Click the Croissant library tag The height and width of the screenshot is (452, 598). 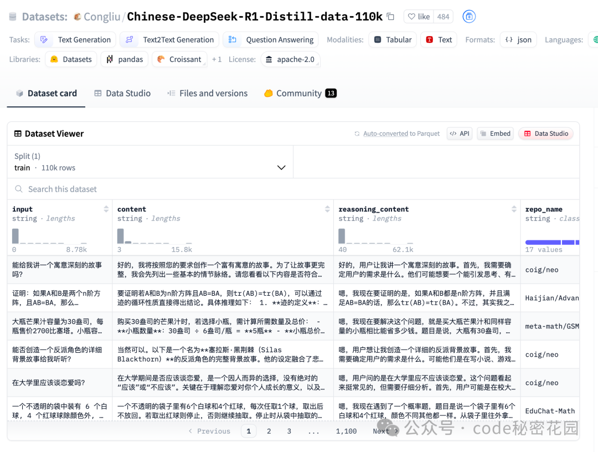point(179,59)
